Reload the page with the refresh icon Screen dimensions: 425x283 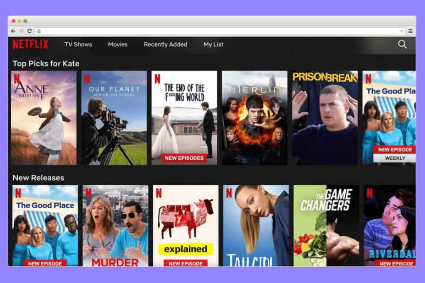[29, 31]
